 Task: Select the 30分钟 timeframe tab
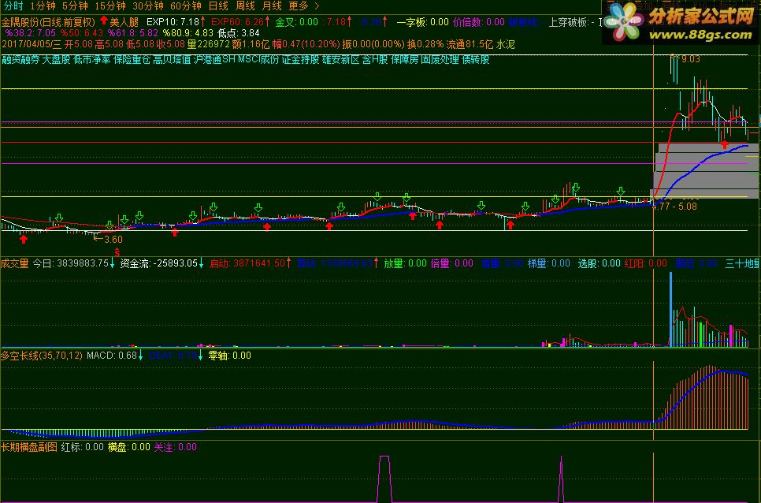[148, 6]
